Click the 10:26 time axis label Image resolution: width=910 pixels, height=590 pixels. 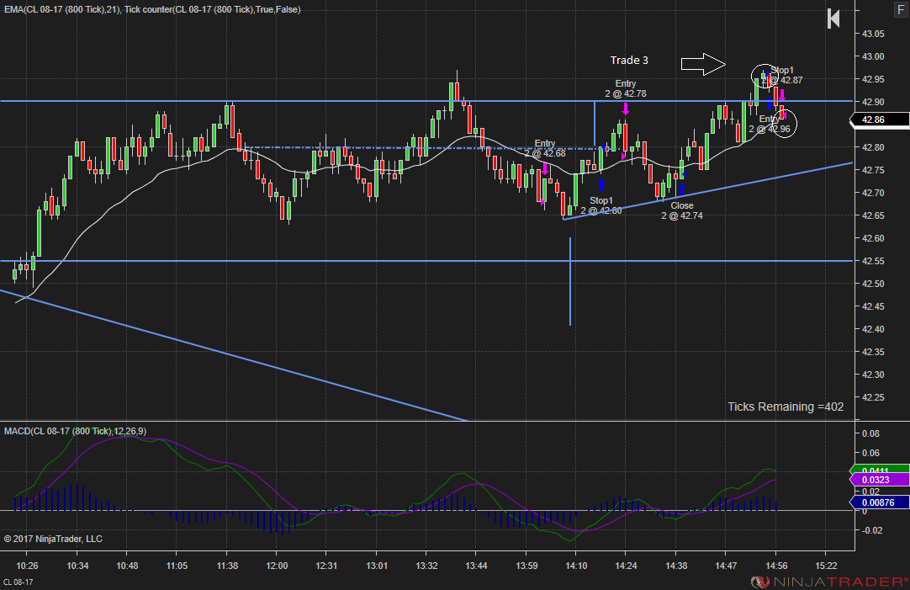point(27,566)
